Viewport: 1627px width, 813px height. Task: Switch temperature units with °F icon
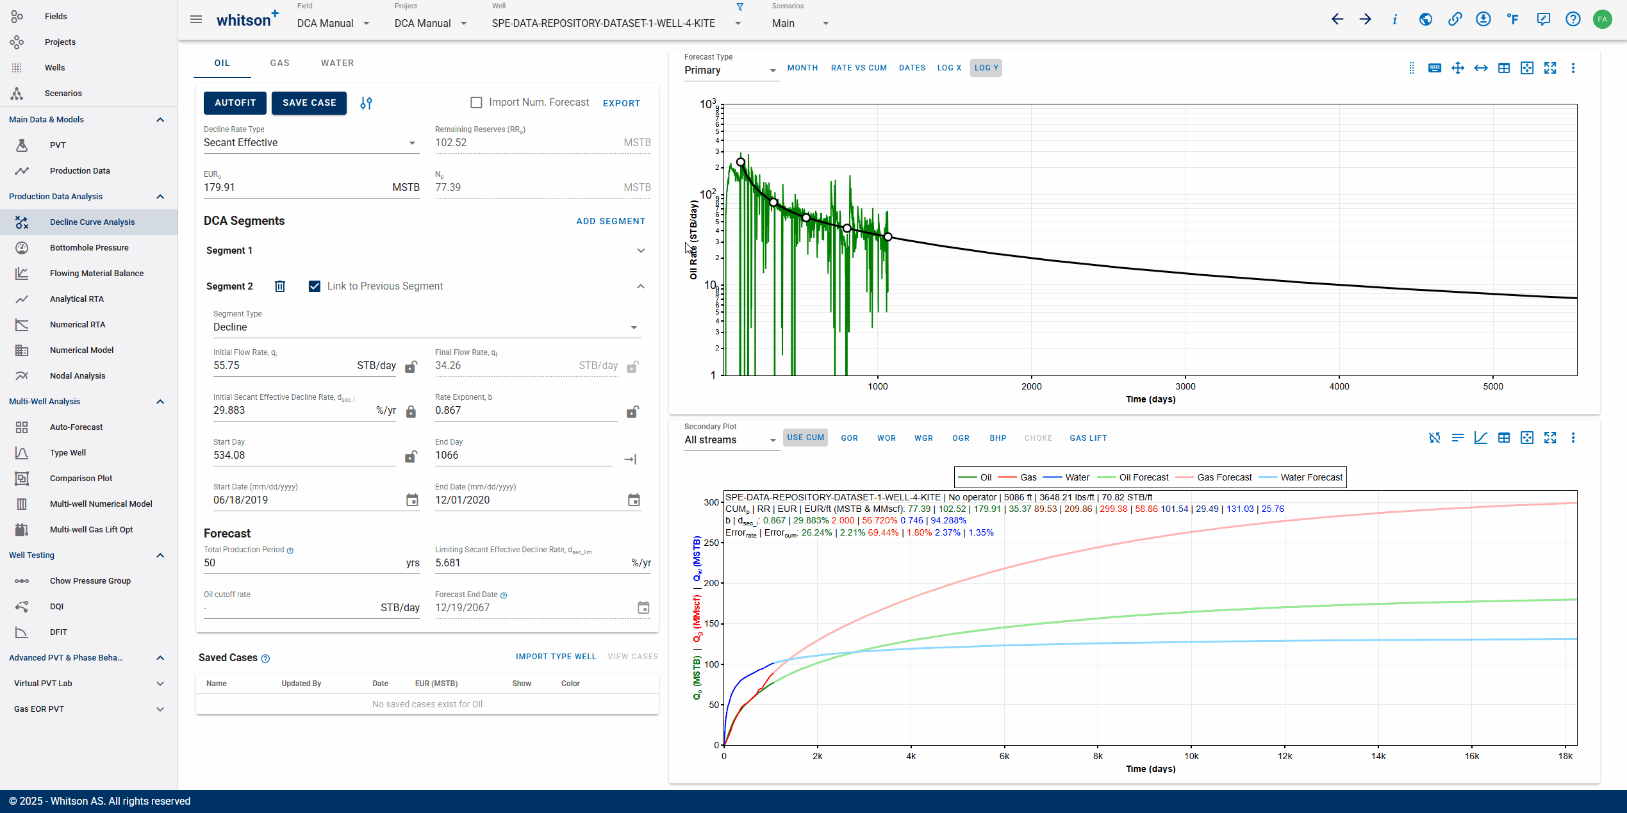pos(1513,19)
